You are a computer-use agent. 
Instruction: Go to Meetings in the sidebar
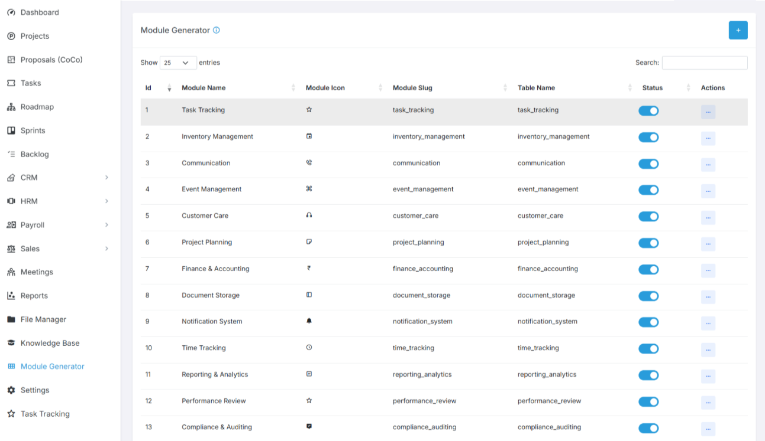(x=37, y=272)
